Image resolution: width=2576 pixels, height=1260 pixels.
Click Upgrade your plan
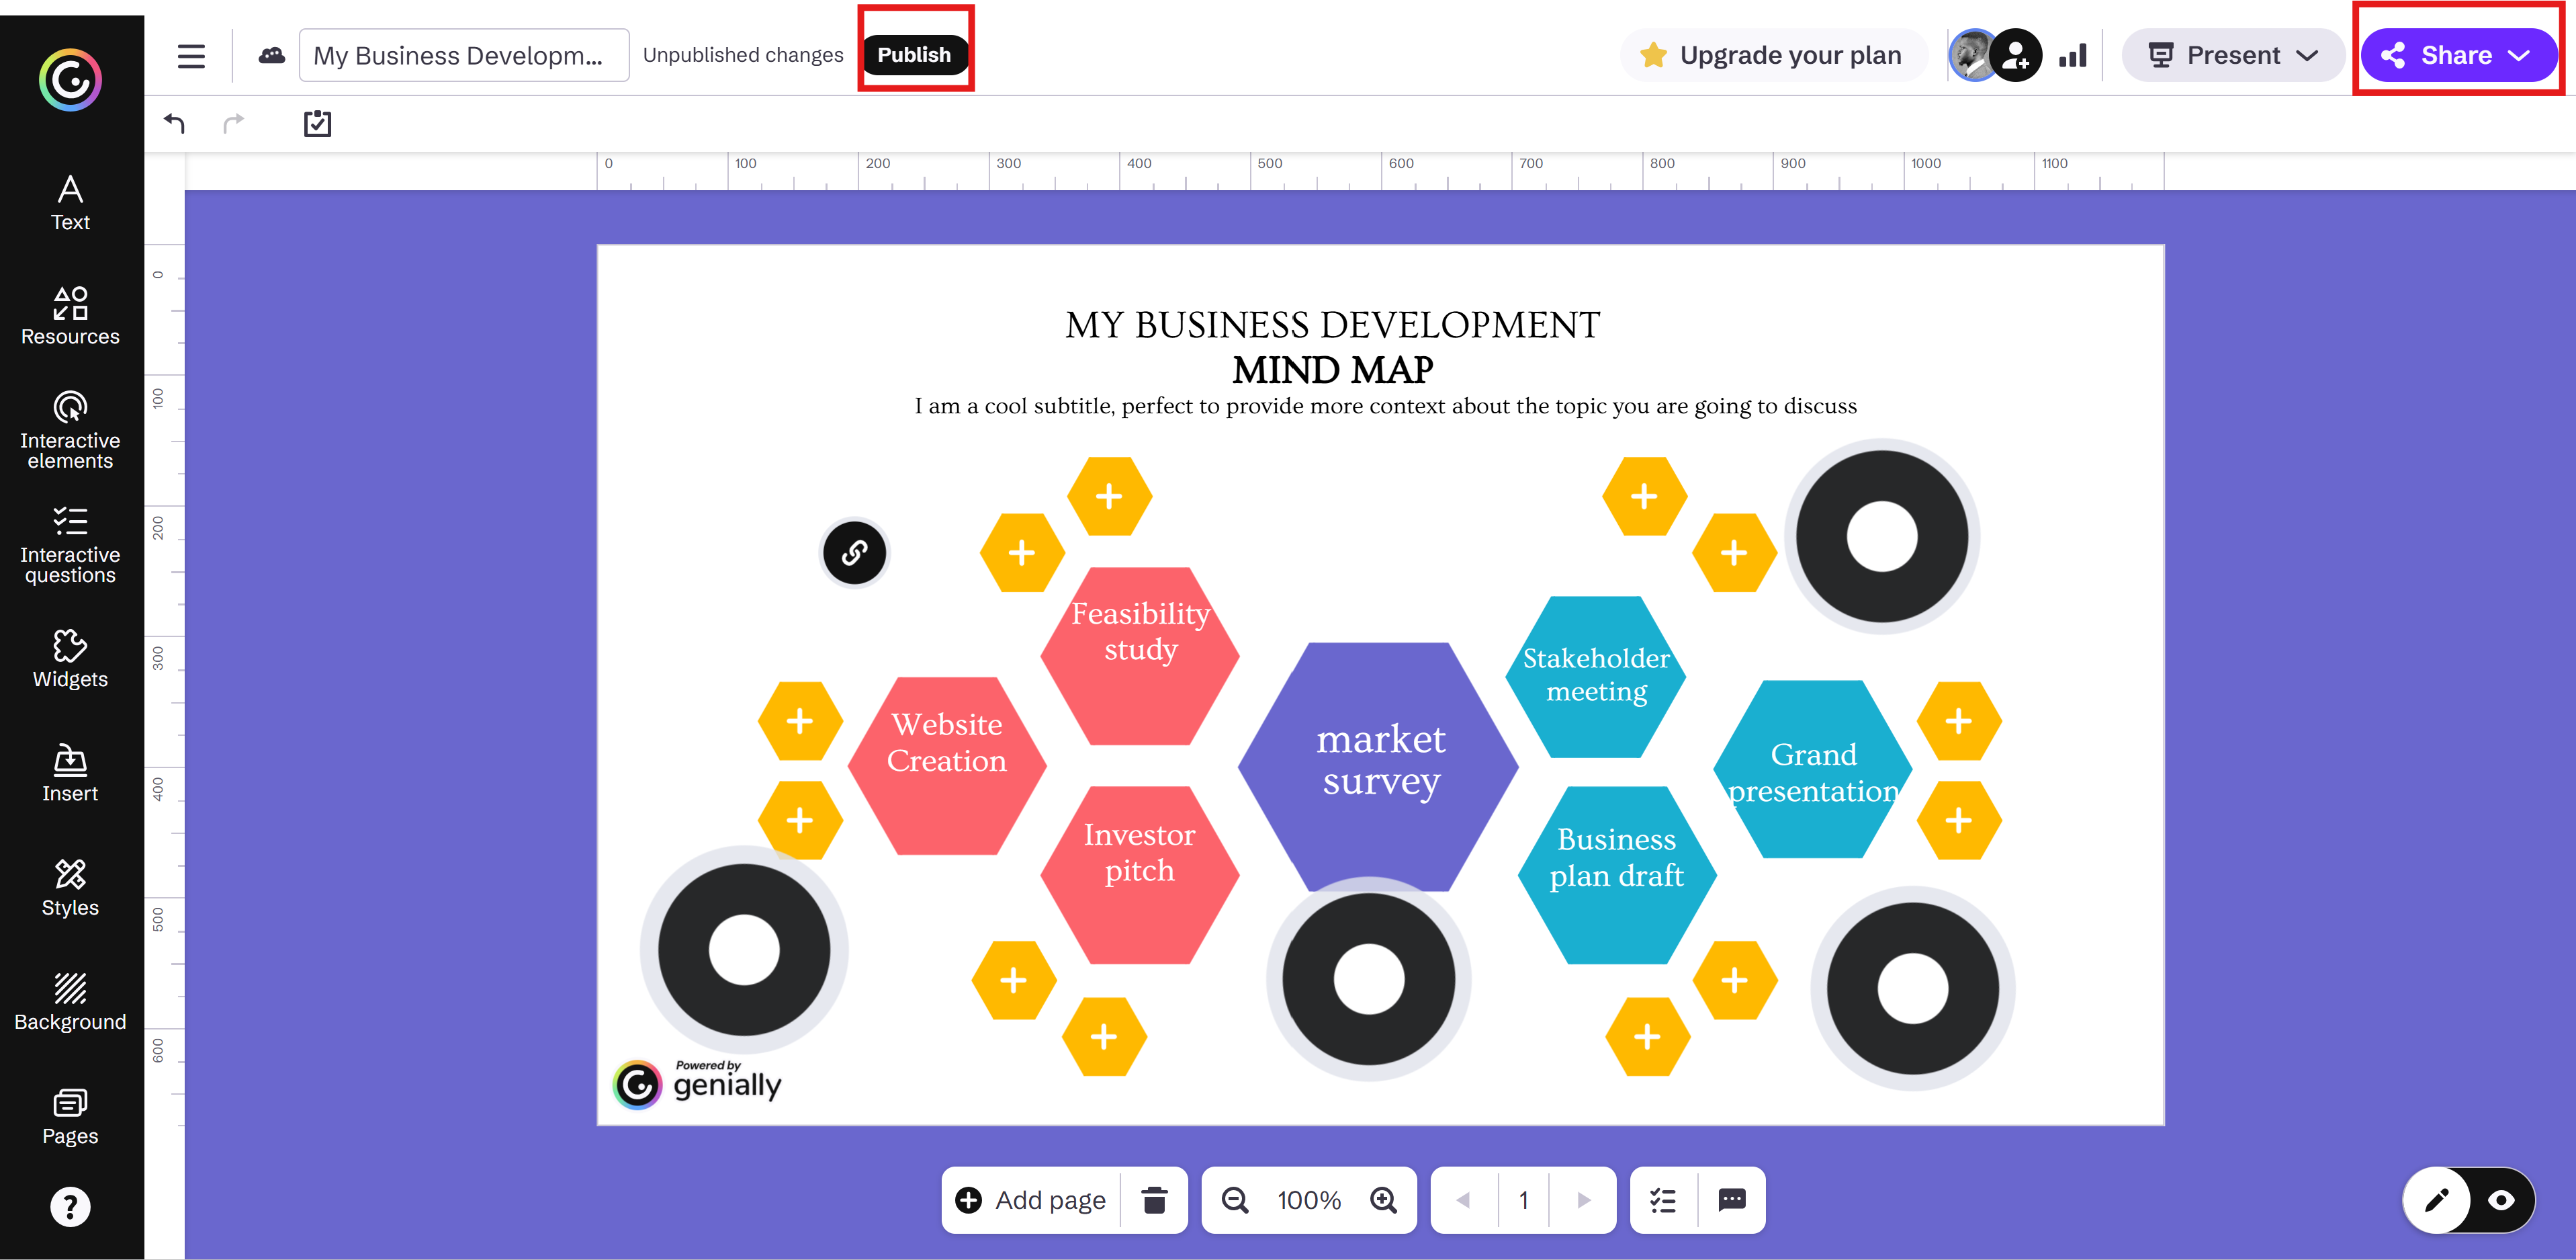[x=1772, y=55]
